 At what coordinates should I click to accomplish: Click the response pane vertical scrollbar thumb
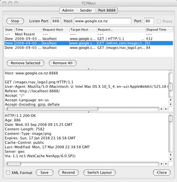(x=171, y=119)
